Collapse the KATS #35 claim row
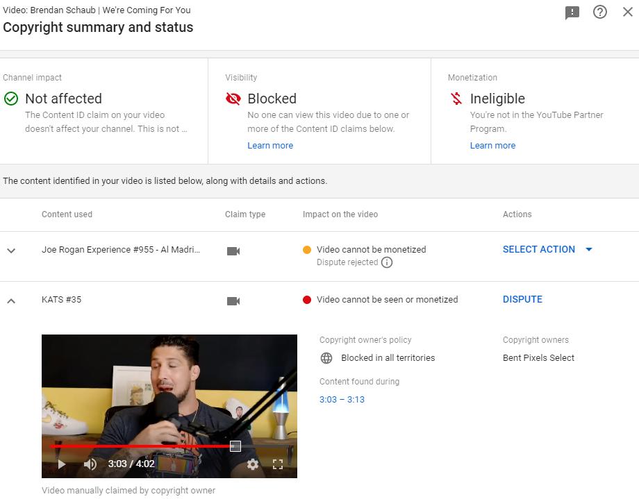The image size is (639, 499). (x=11, y=301)
